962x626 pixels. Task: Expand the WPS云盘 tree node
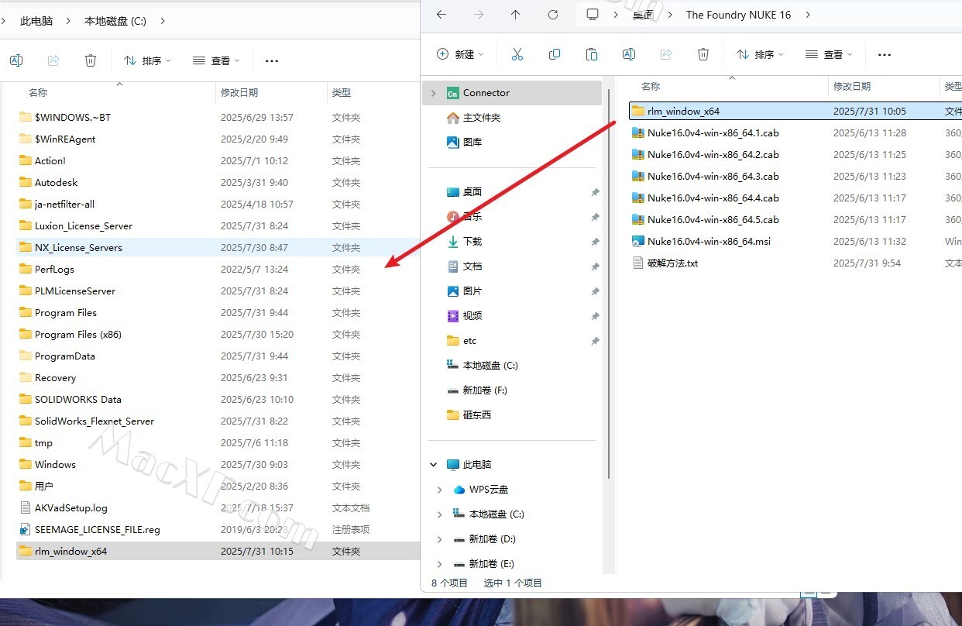coord(439,490)
